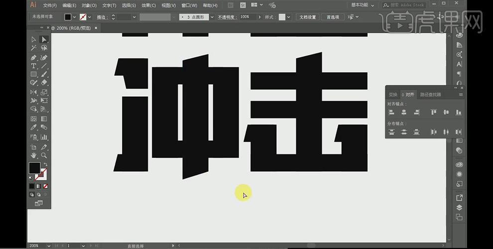Screen dimensions: 493x249
Task: Adjust the 描边 stroke weight stepper
Action: (x=113, y=17)
